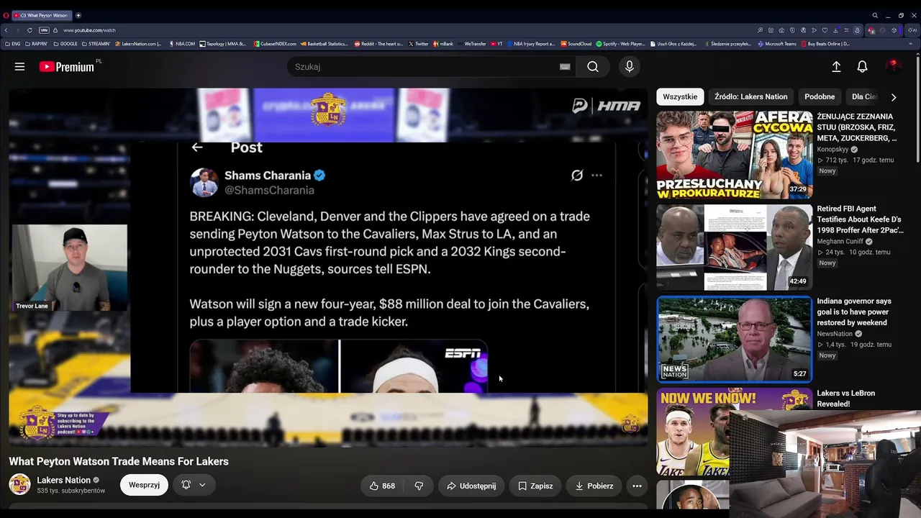Screen dimensions: 921x518
Task: Open the Lakers Nation channel avatar
Action: coord(19,484)
